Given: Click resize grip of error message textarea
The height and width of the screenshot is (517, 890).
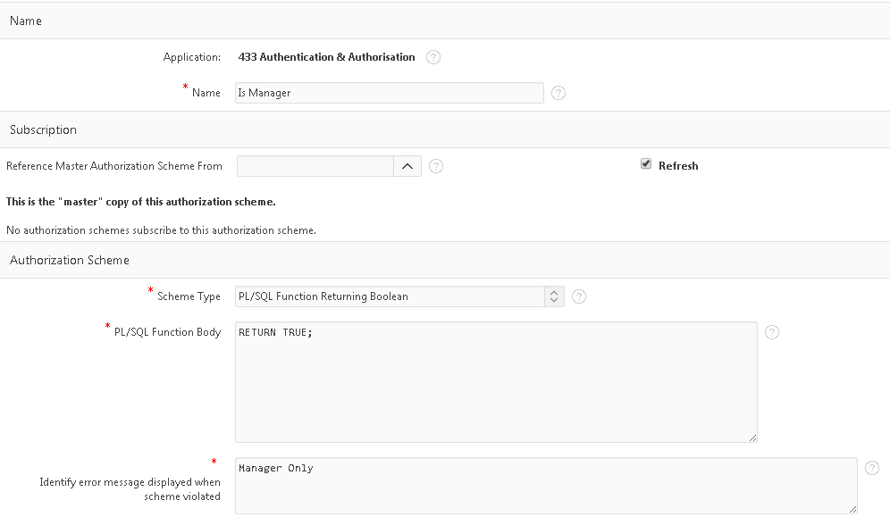Looking at the screenshot, I should (852, 509).
